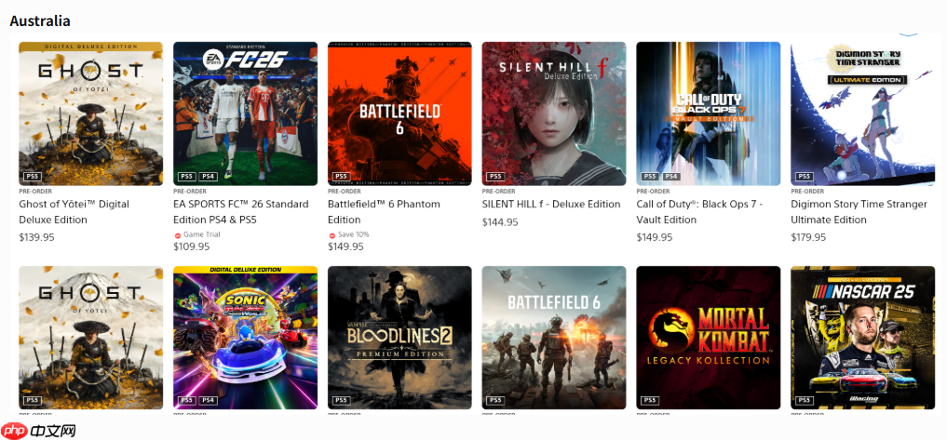Click Call of Duty Black Ops 7 cover
Image resolution: width=947 pixels, height=440 pixels.
tap(709, 113)
